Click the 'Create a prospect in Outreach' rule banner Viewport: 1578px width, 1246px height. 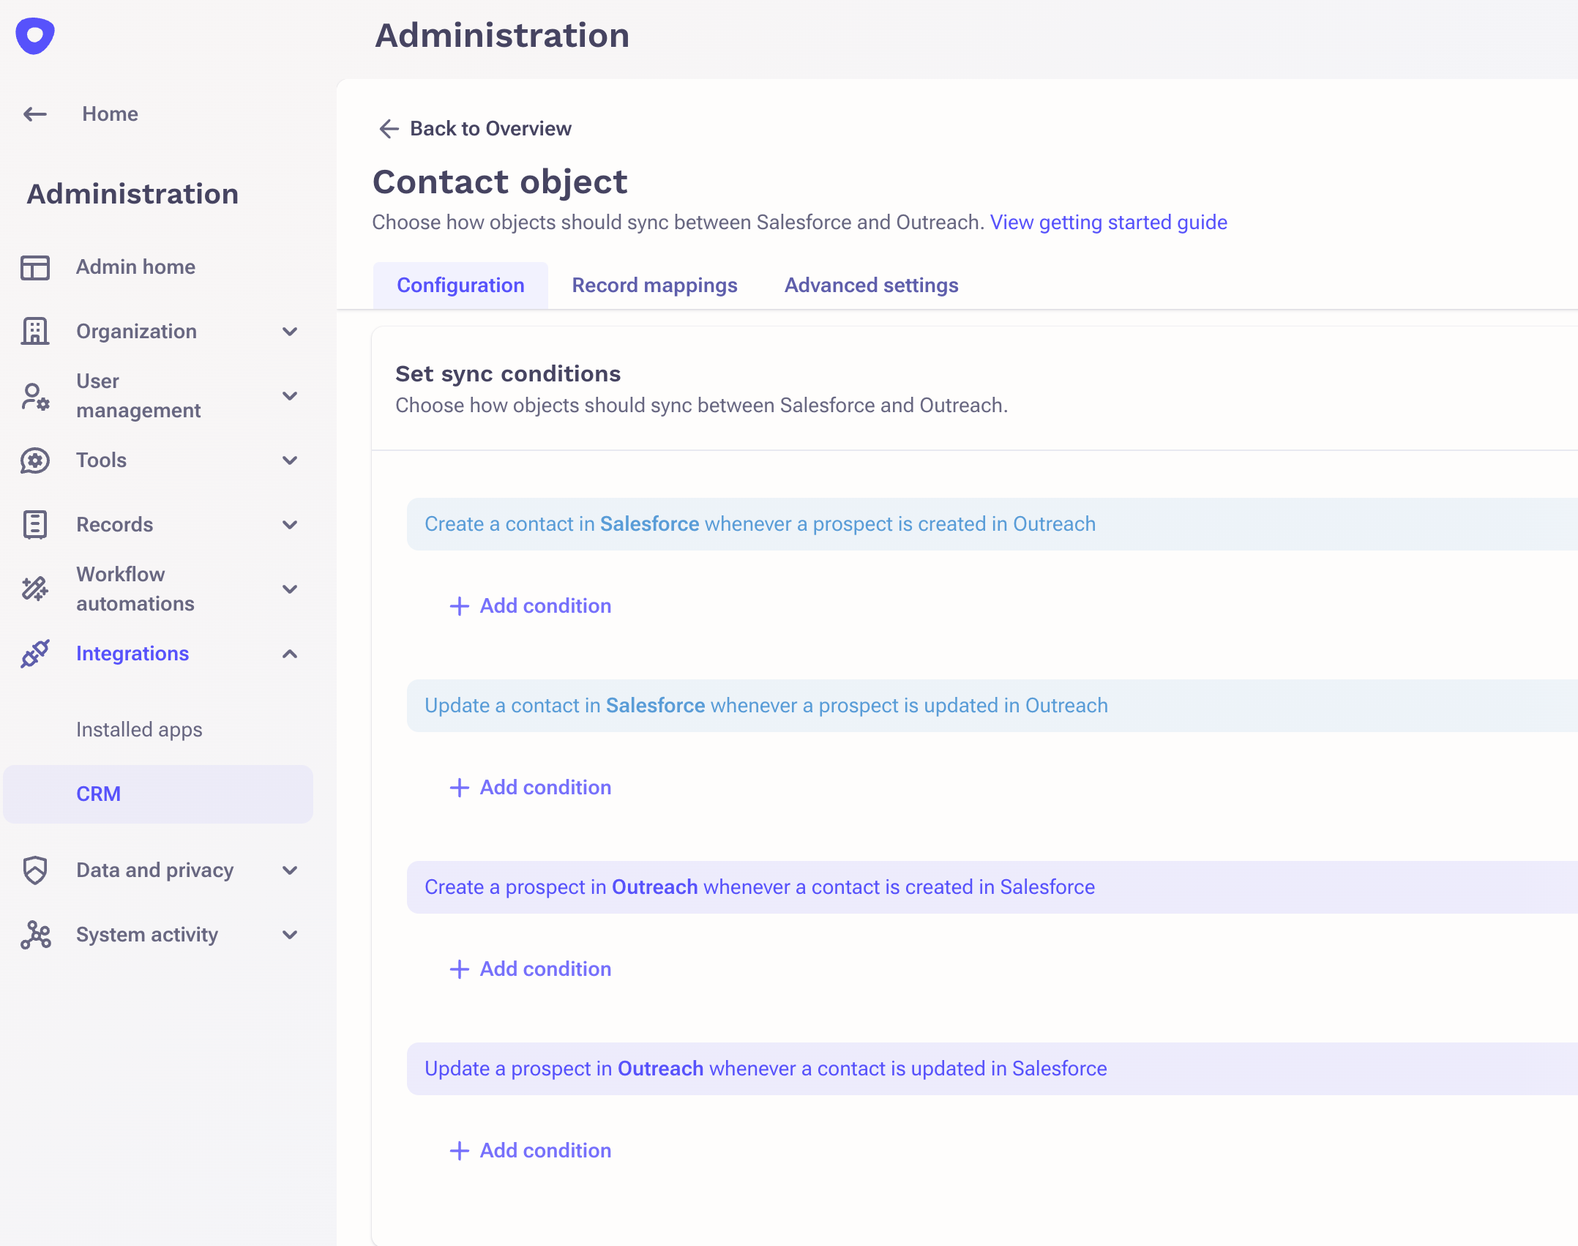coord(992,887)
